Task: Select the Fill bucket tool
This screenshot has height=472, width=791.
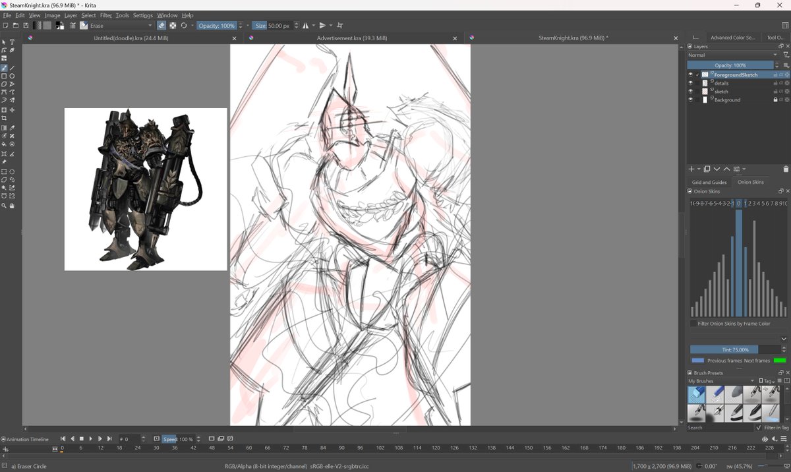Action: [x=4, y=144]
